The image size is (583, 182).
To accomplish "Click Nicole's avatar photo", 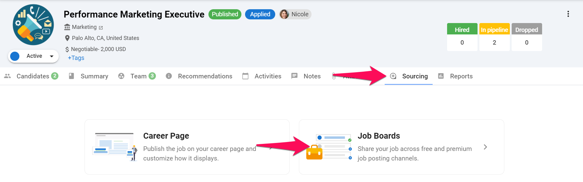I will (284, 14).
